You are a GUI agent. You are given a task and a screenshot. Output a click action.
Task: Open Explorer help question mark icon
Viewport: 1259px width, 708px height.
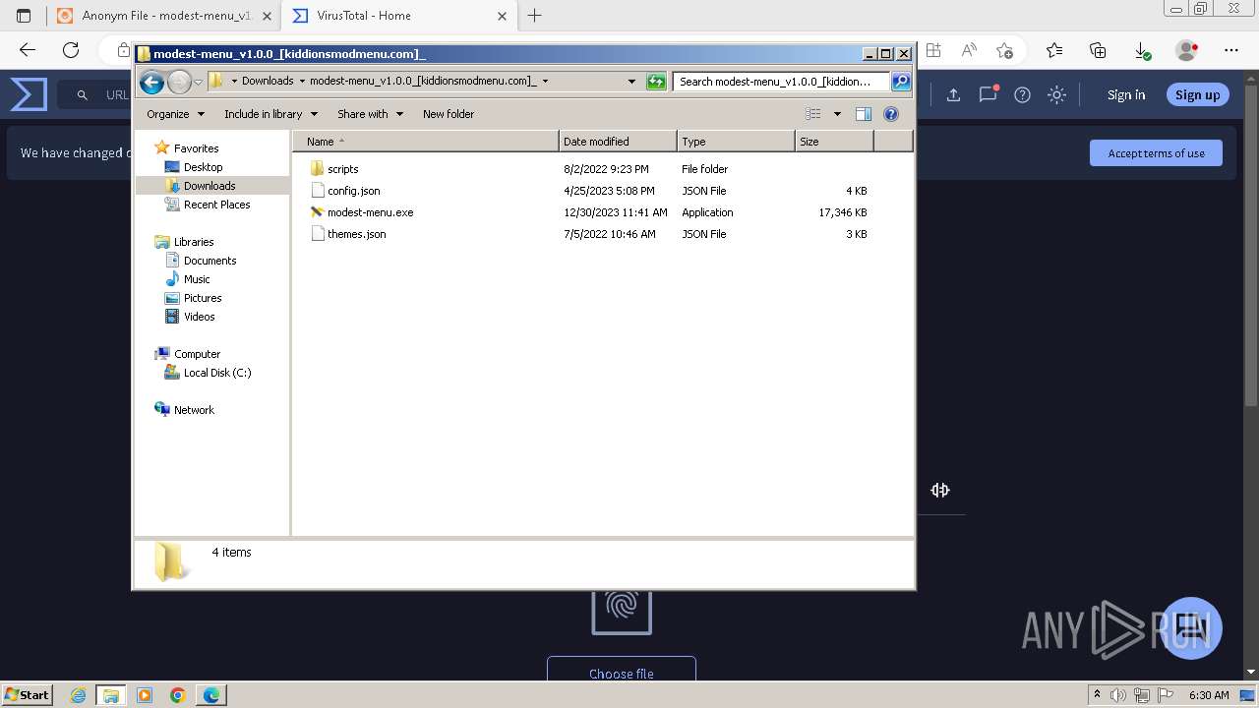[891, 114]
